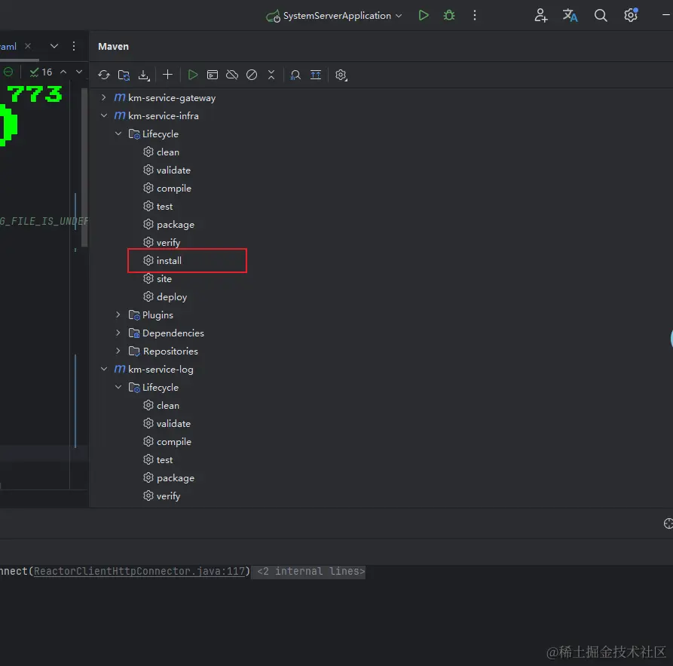Click editor vertical scrollbar

click(x=84, y=167)
